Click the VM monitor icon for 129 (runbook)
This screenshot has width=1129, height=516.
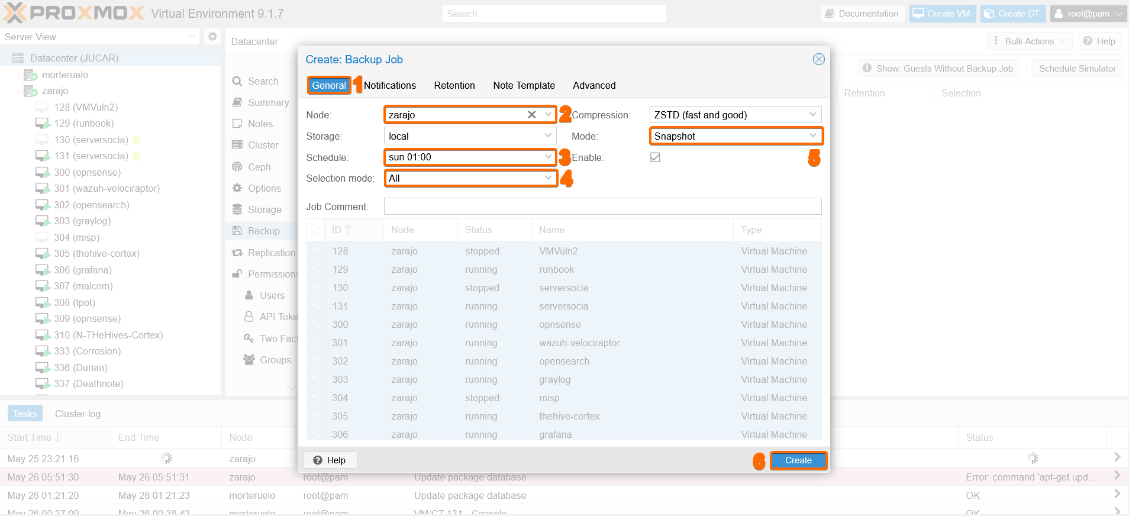[x=43, y=123]
